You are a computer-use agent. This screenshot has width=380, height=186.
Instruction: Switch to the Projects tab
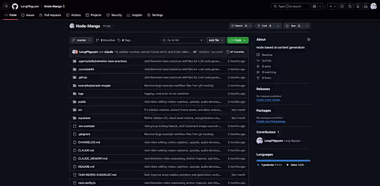click(93, 15)
